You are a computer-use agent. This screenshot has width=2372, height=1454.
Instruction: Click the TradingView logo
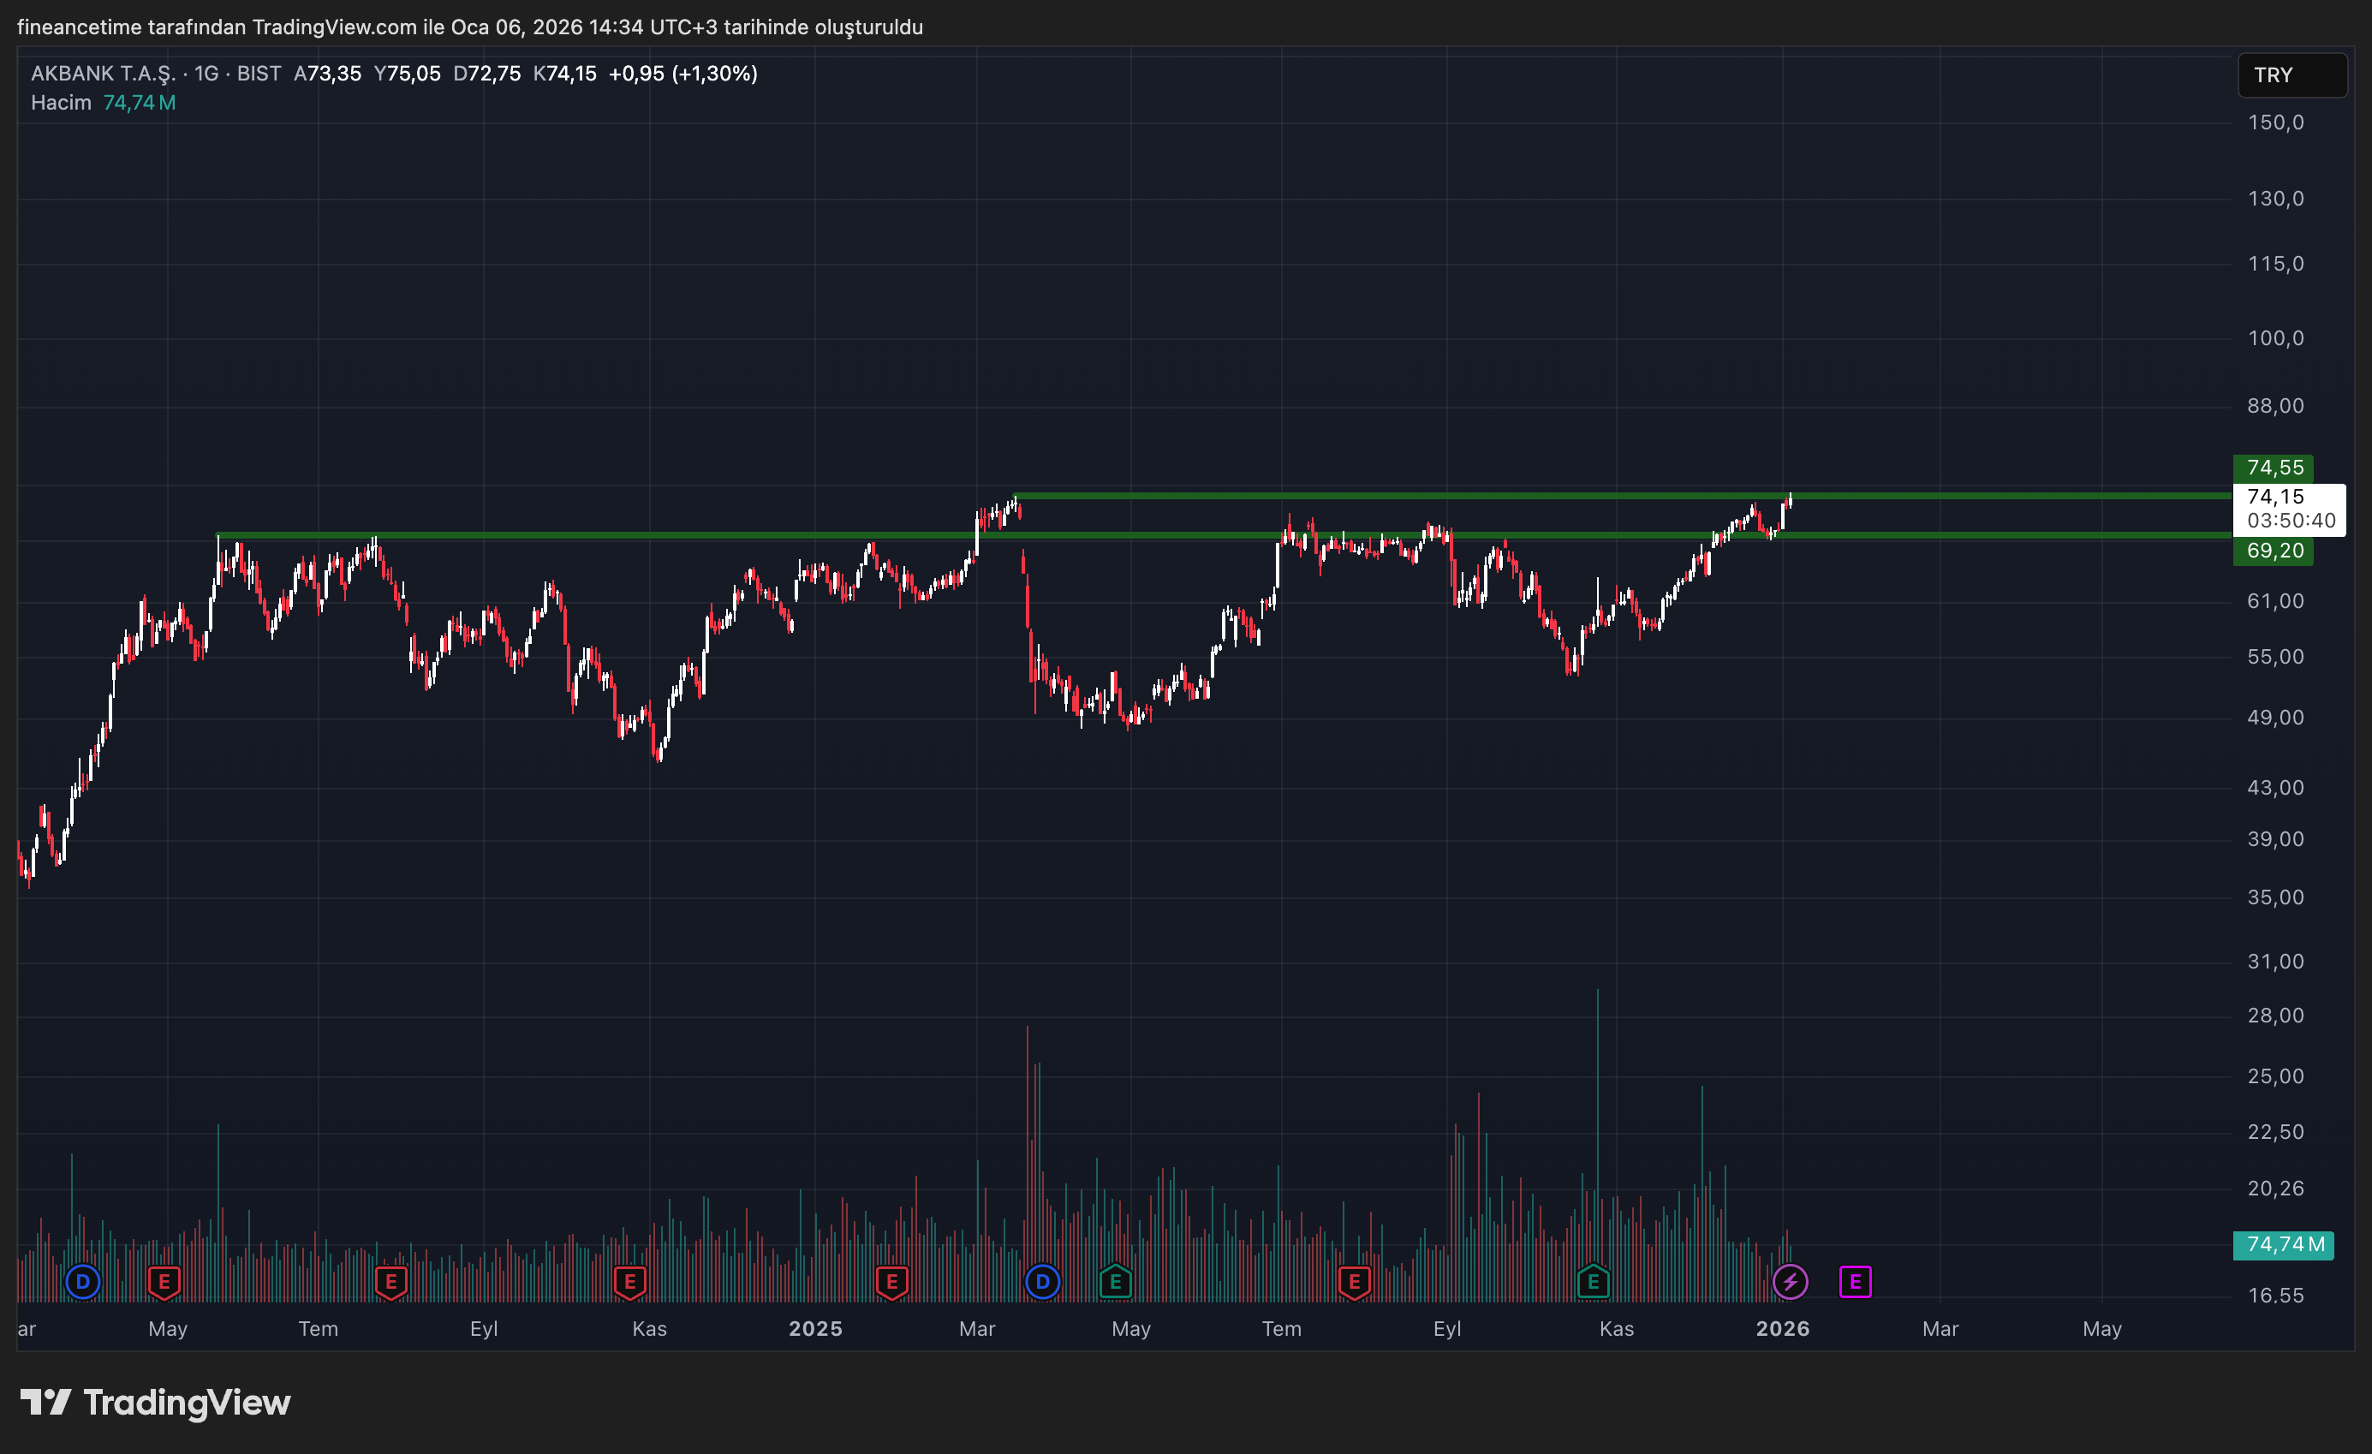pos(156,1403)
